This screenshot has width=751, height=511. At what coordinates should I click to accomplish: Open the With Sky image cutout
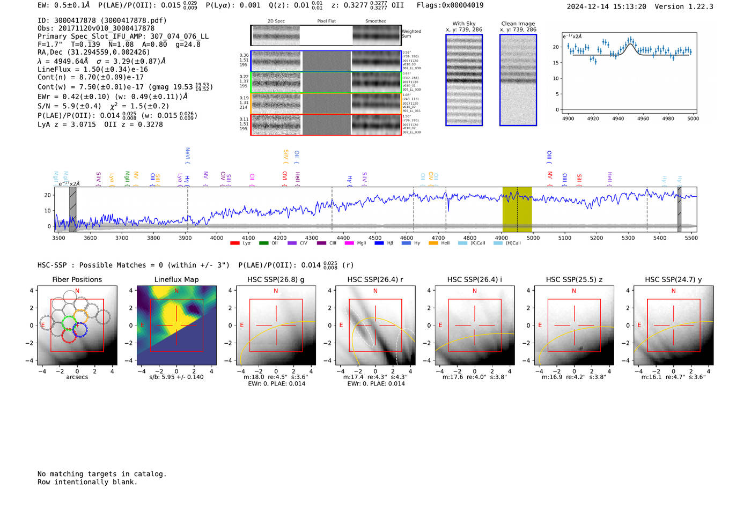coord(464,80)
